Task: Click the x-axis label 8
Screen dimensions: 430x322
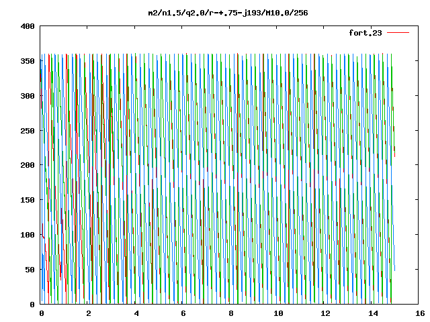Action: click(231, 313)
